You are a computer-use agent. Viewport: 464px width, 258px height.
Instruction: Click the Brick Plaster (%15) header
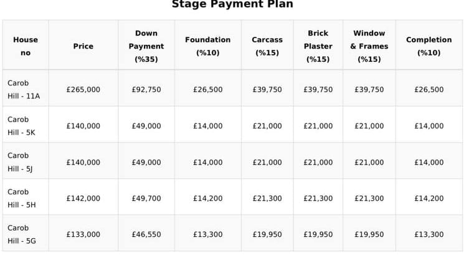[318, 46]
